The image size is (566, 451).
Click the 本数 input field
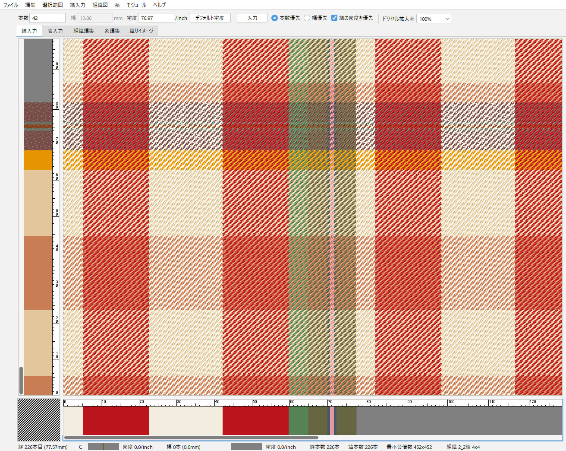click(x=47, y=18)
